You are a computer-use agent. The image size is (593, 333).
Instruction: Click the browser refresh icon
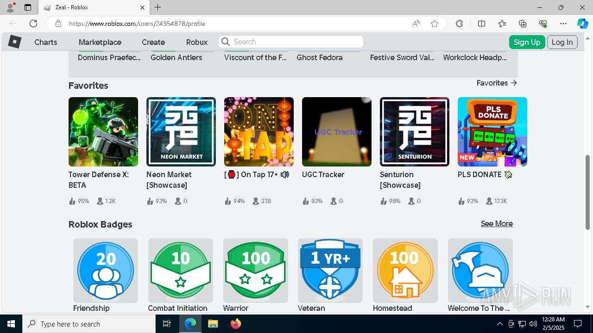tap(33, 24)
